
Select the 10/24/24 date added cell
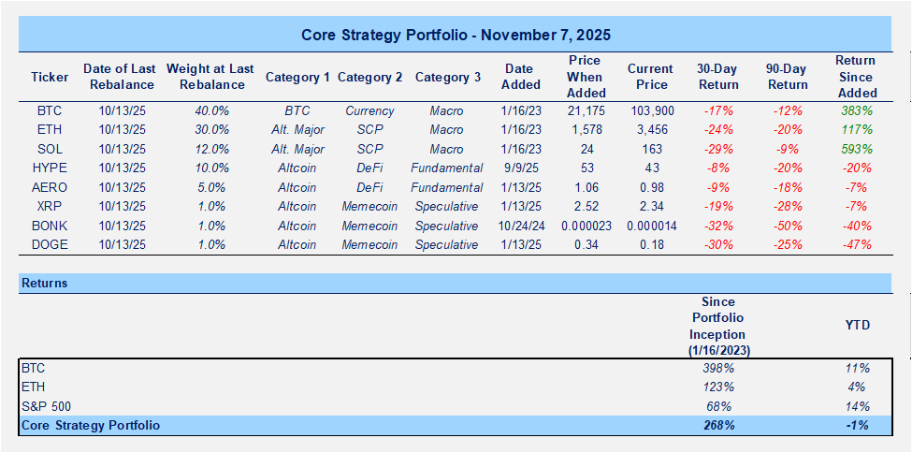[x=519, y=226]
